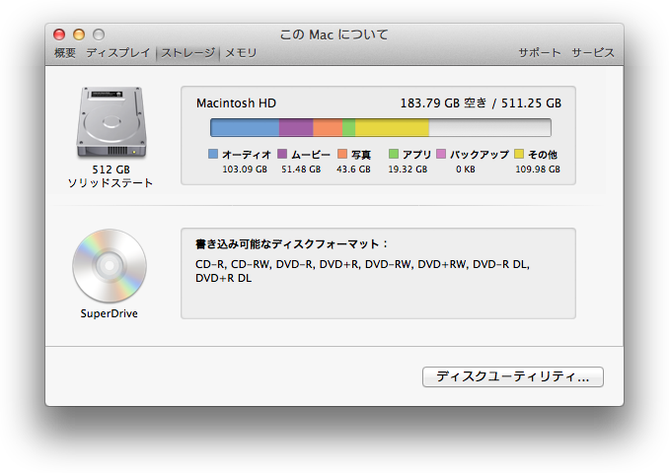Open the ディスプレイ tab

pos(118,53)
